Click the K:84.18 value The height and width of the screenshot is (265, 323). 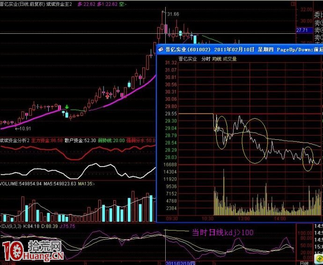click(x=31, y=226)
